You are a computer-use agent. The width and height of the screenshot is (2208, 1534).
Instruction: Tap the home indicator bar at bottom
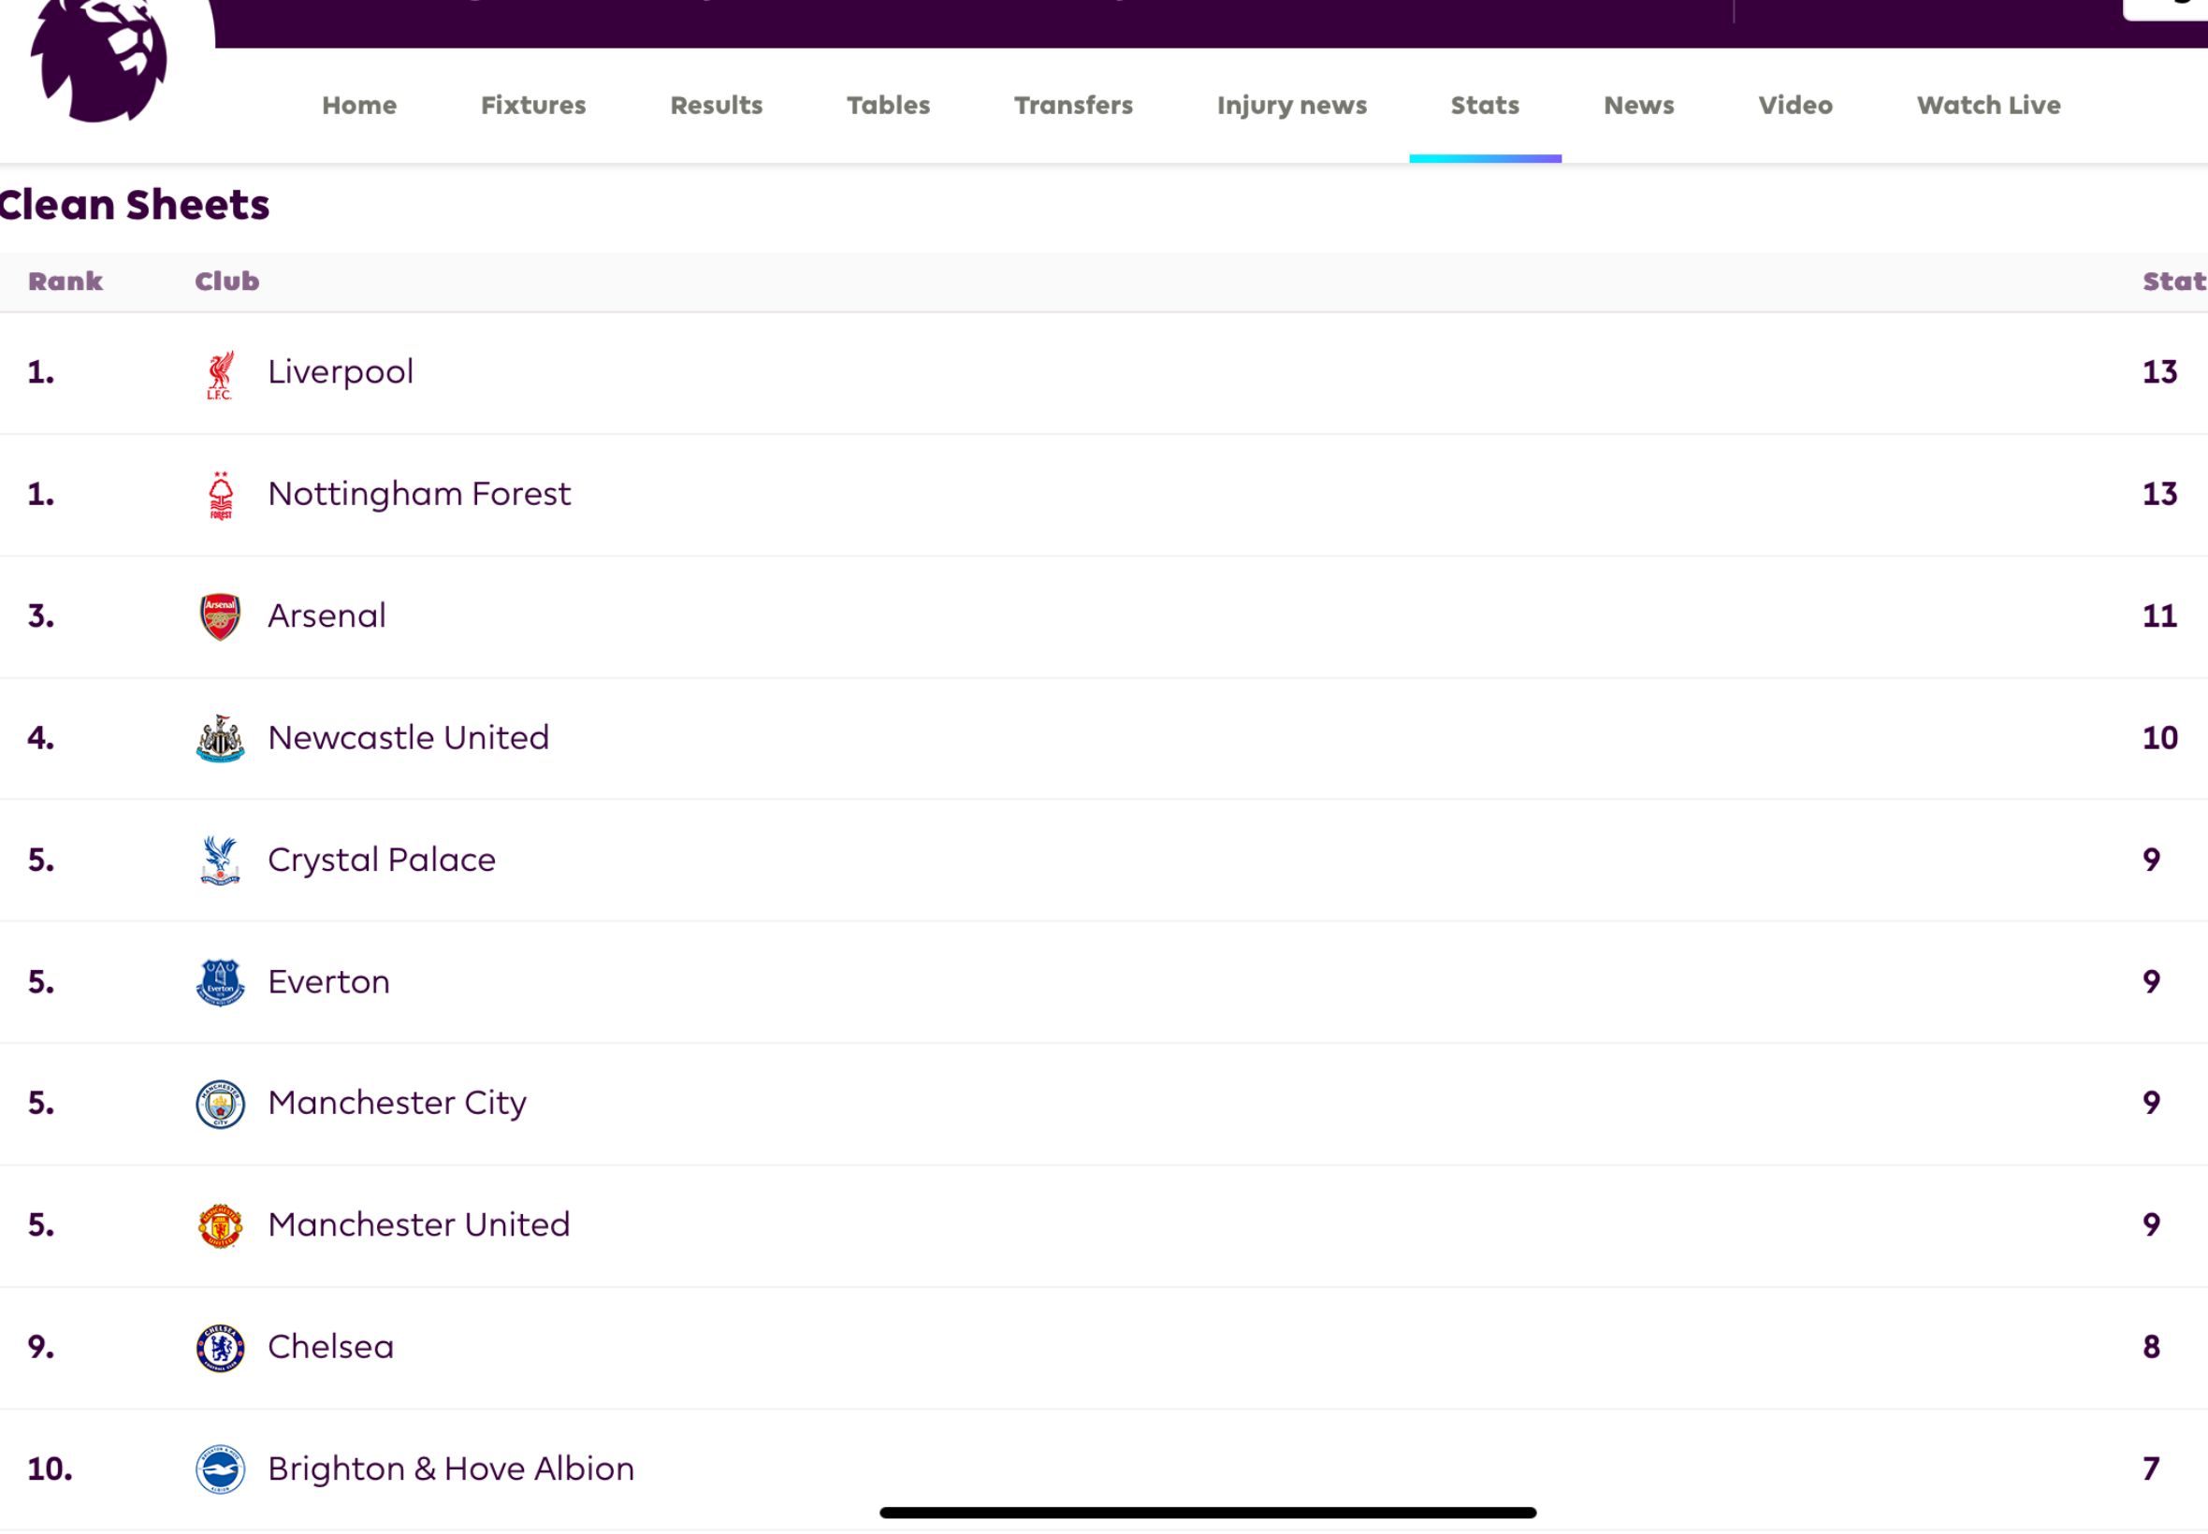click(1207, 1512)
